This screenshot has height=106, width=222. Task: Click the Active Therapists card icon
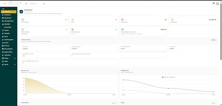pyautogui.click(x=23, y=20)
